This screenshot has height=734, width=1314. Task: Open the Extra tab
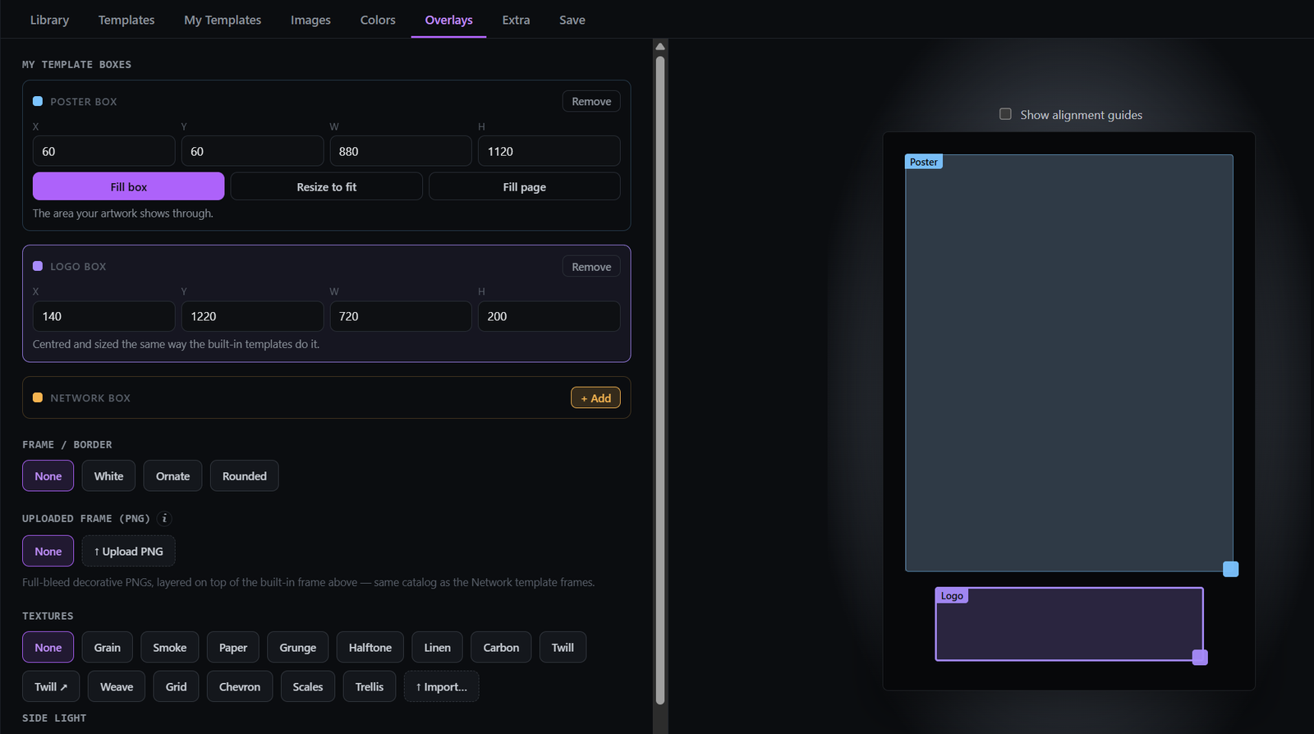click(516, 20)
